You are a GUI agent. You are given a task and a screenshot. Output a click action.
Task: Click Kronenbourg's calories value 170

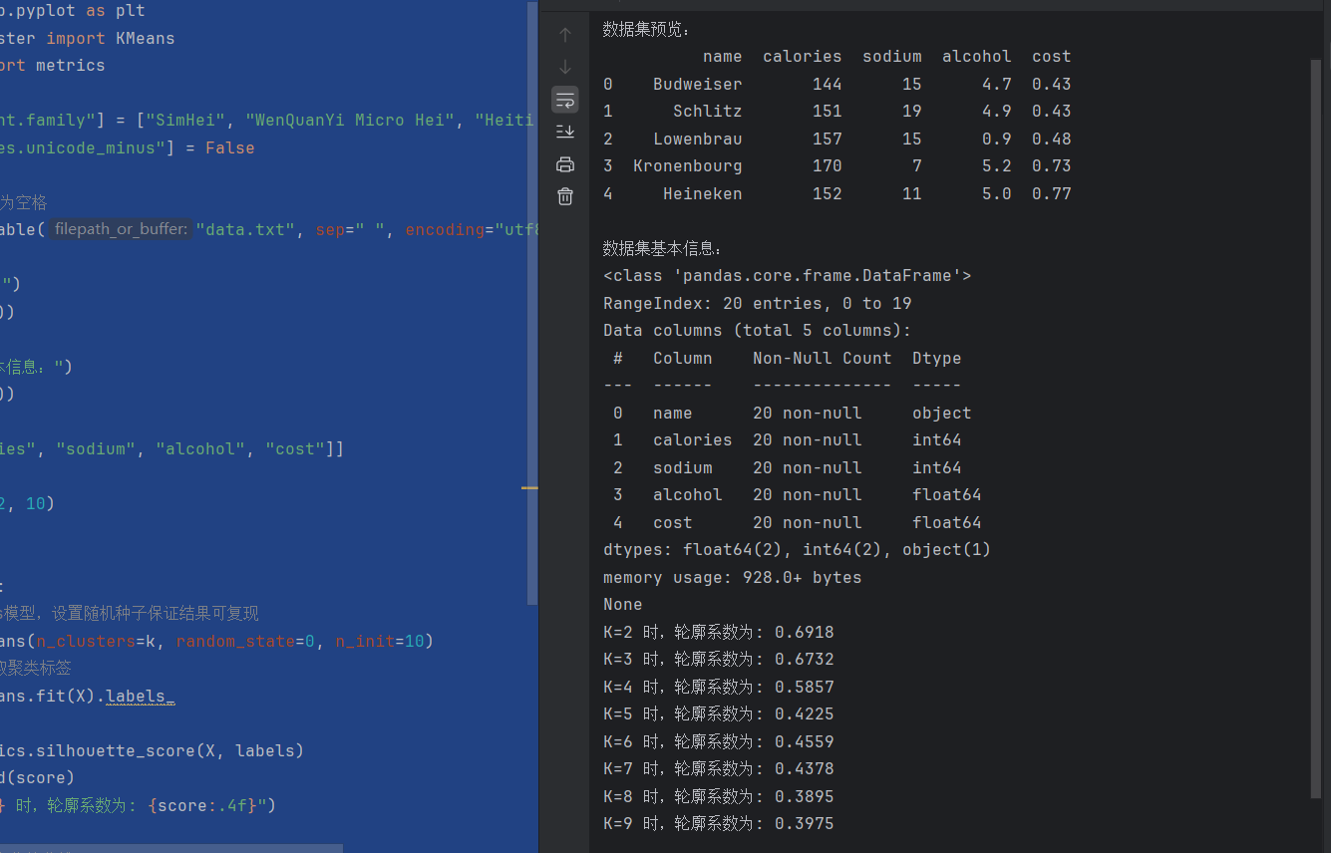point(828,165)
